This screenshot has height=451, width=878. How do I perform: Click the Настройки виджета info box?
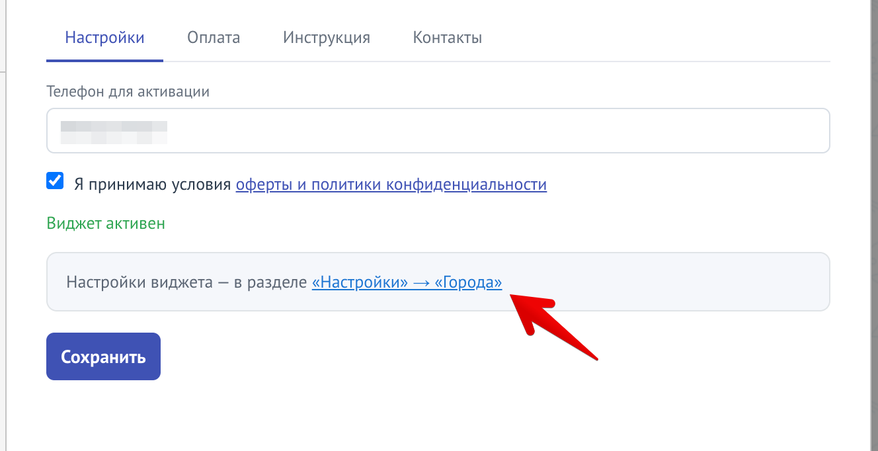438,282
